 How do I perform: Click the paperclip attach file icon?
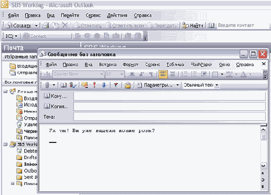click(47, 85)
